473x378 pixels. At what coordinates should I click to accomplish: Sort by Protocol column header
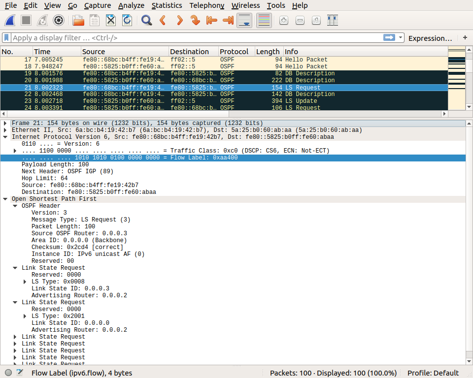click(237, 52)
